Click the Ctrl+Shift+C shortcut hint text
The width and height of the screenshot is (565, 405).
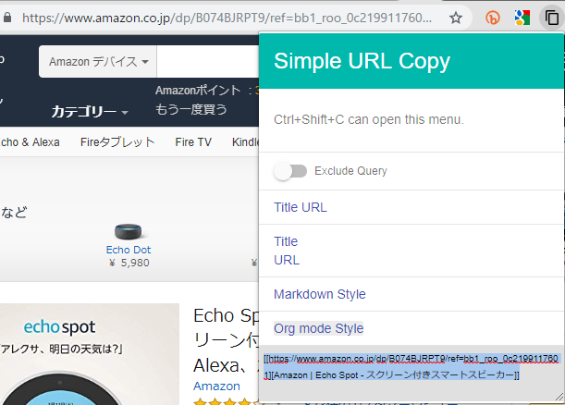pyautogui.click(x=369, y=119)
